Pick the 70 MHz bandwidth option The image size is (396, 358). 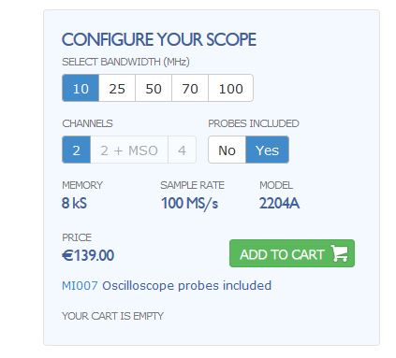click(190, 88)
